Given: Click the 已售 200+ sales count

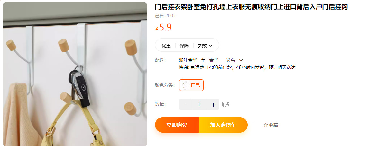Looking at the screenshot, I should coord(165,16).
